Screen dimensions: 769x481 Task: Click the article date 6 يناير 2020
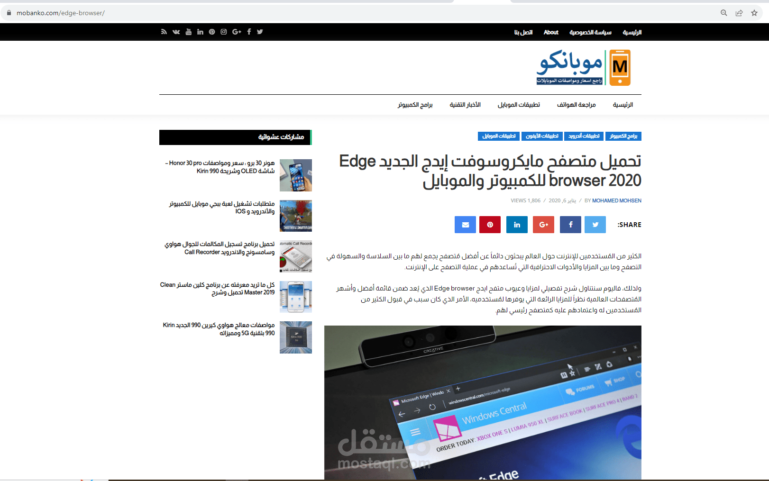562,200
